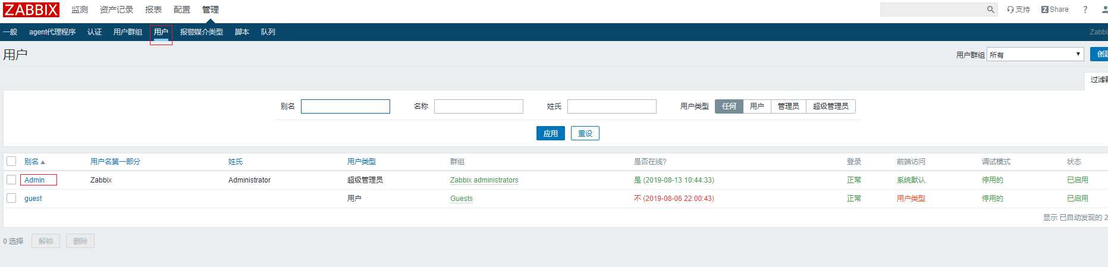Focus the 名称 filter input
The image size is (1108, 267).
tap(479, 106)
